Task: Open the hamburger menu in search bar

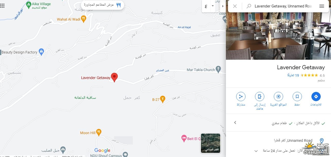Action: pos(321,6)
